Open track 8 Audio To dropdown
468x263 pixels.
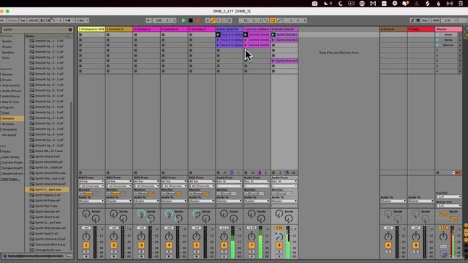284,202
